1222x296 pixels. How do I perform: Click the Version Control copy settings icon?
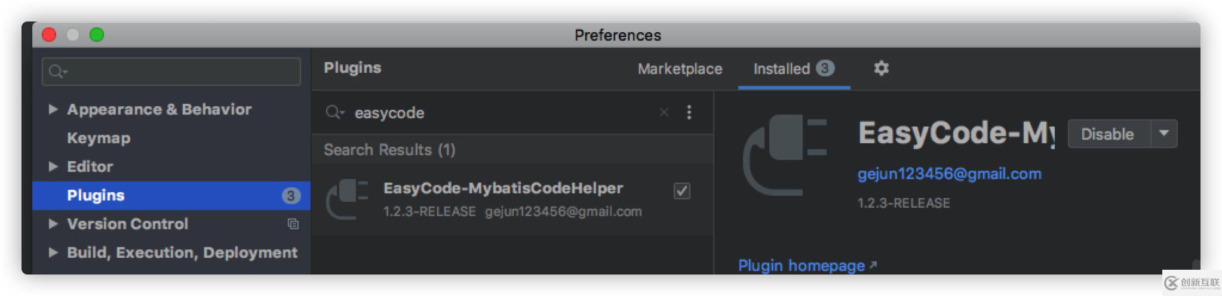tap(293, 224)
